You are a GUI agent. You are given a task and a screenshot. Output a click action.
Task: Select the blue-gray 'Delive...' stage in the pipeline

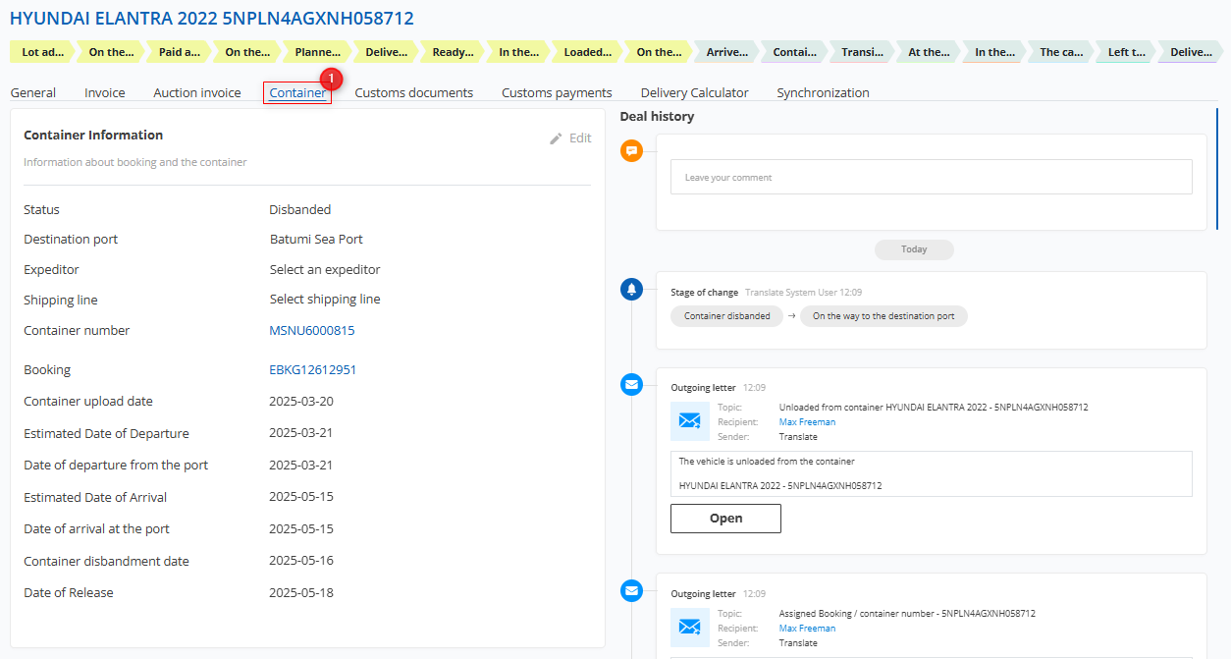coord(1191,52)
